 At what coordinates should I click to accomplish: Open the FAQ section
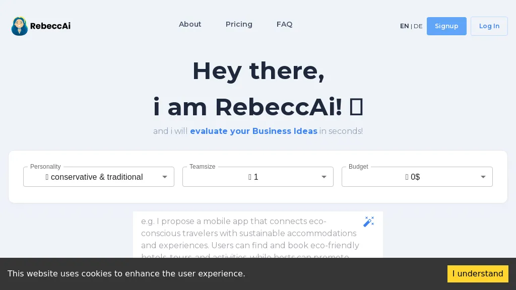[284, 24]
